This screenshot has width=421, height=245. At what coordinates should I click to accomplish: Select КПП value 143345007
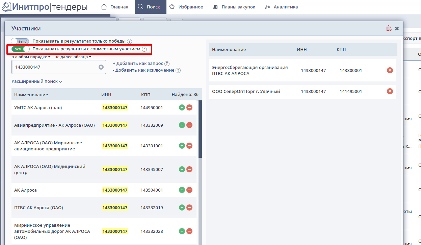point(152,169)
